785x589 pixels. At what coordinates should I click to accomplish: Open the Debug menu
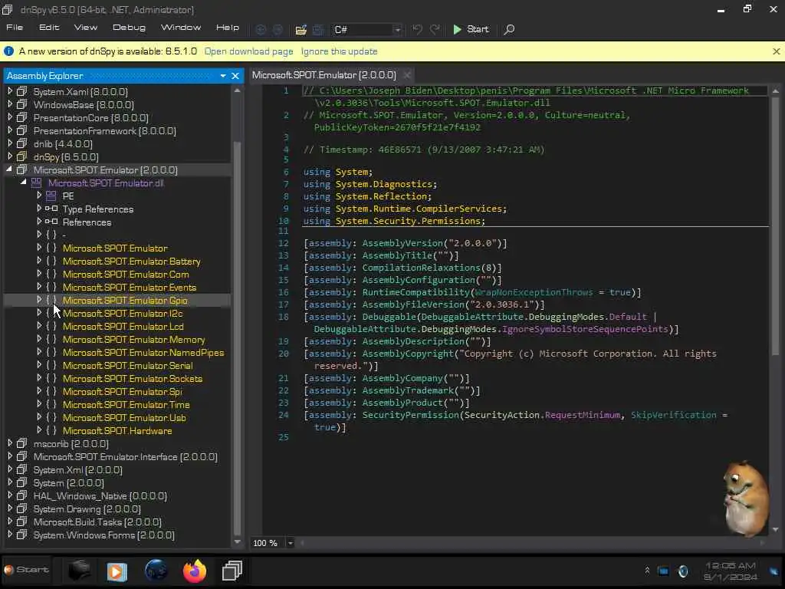(x=129, y=28)
